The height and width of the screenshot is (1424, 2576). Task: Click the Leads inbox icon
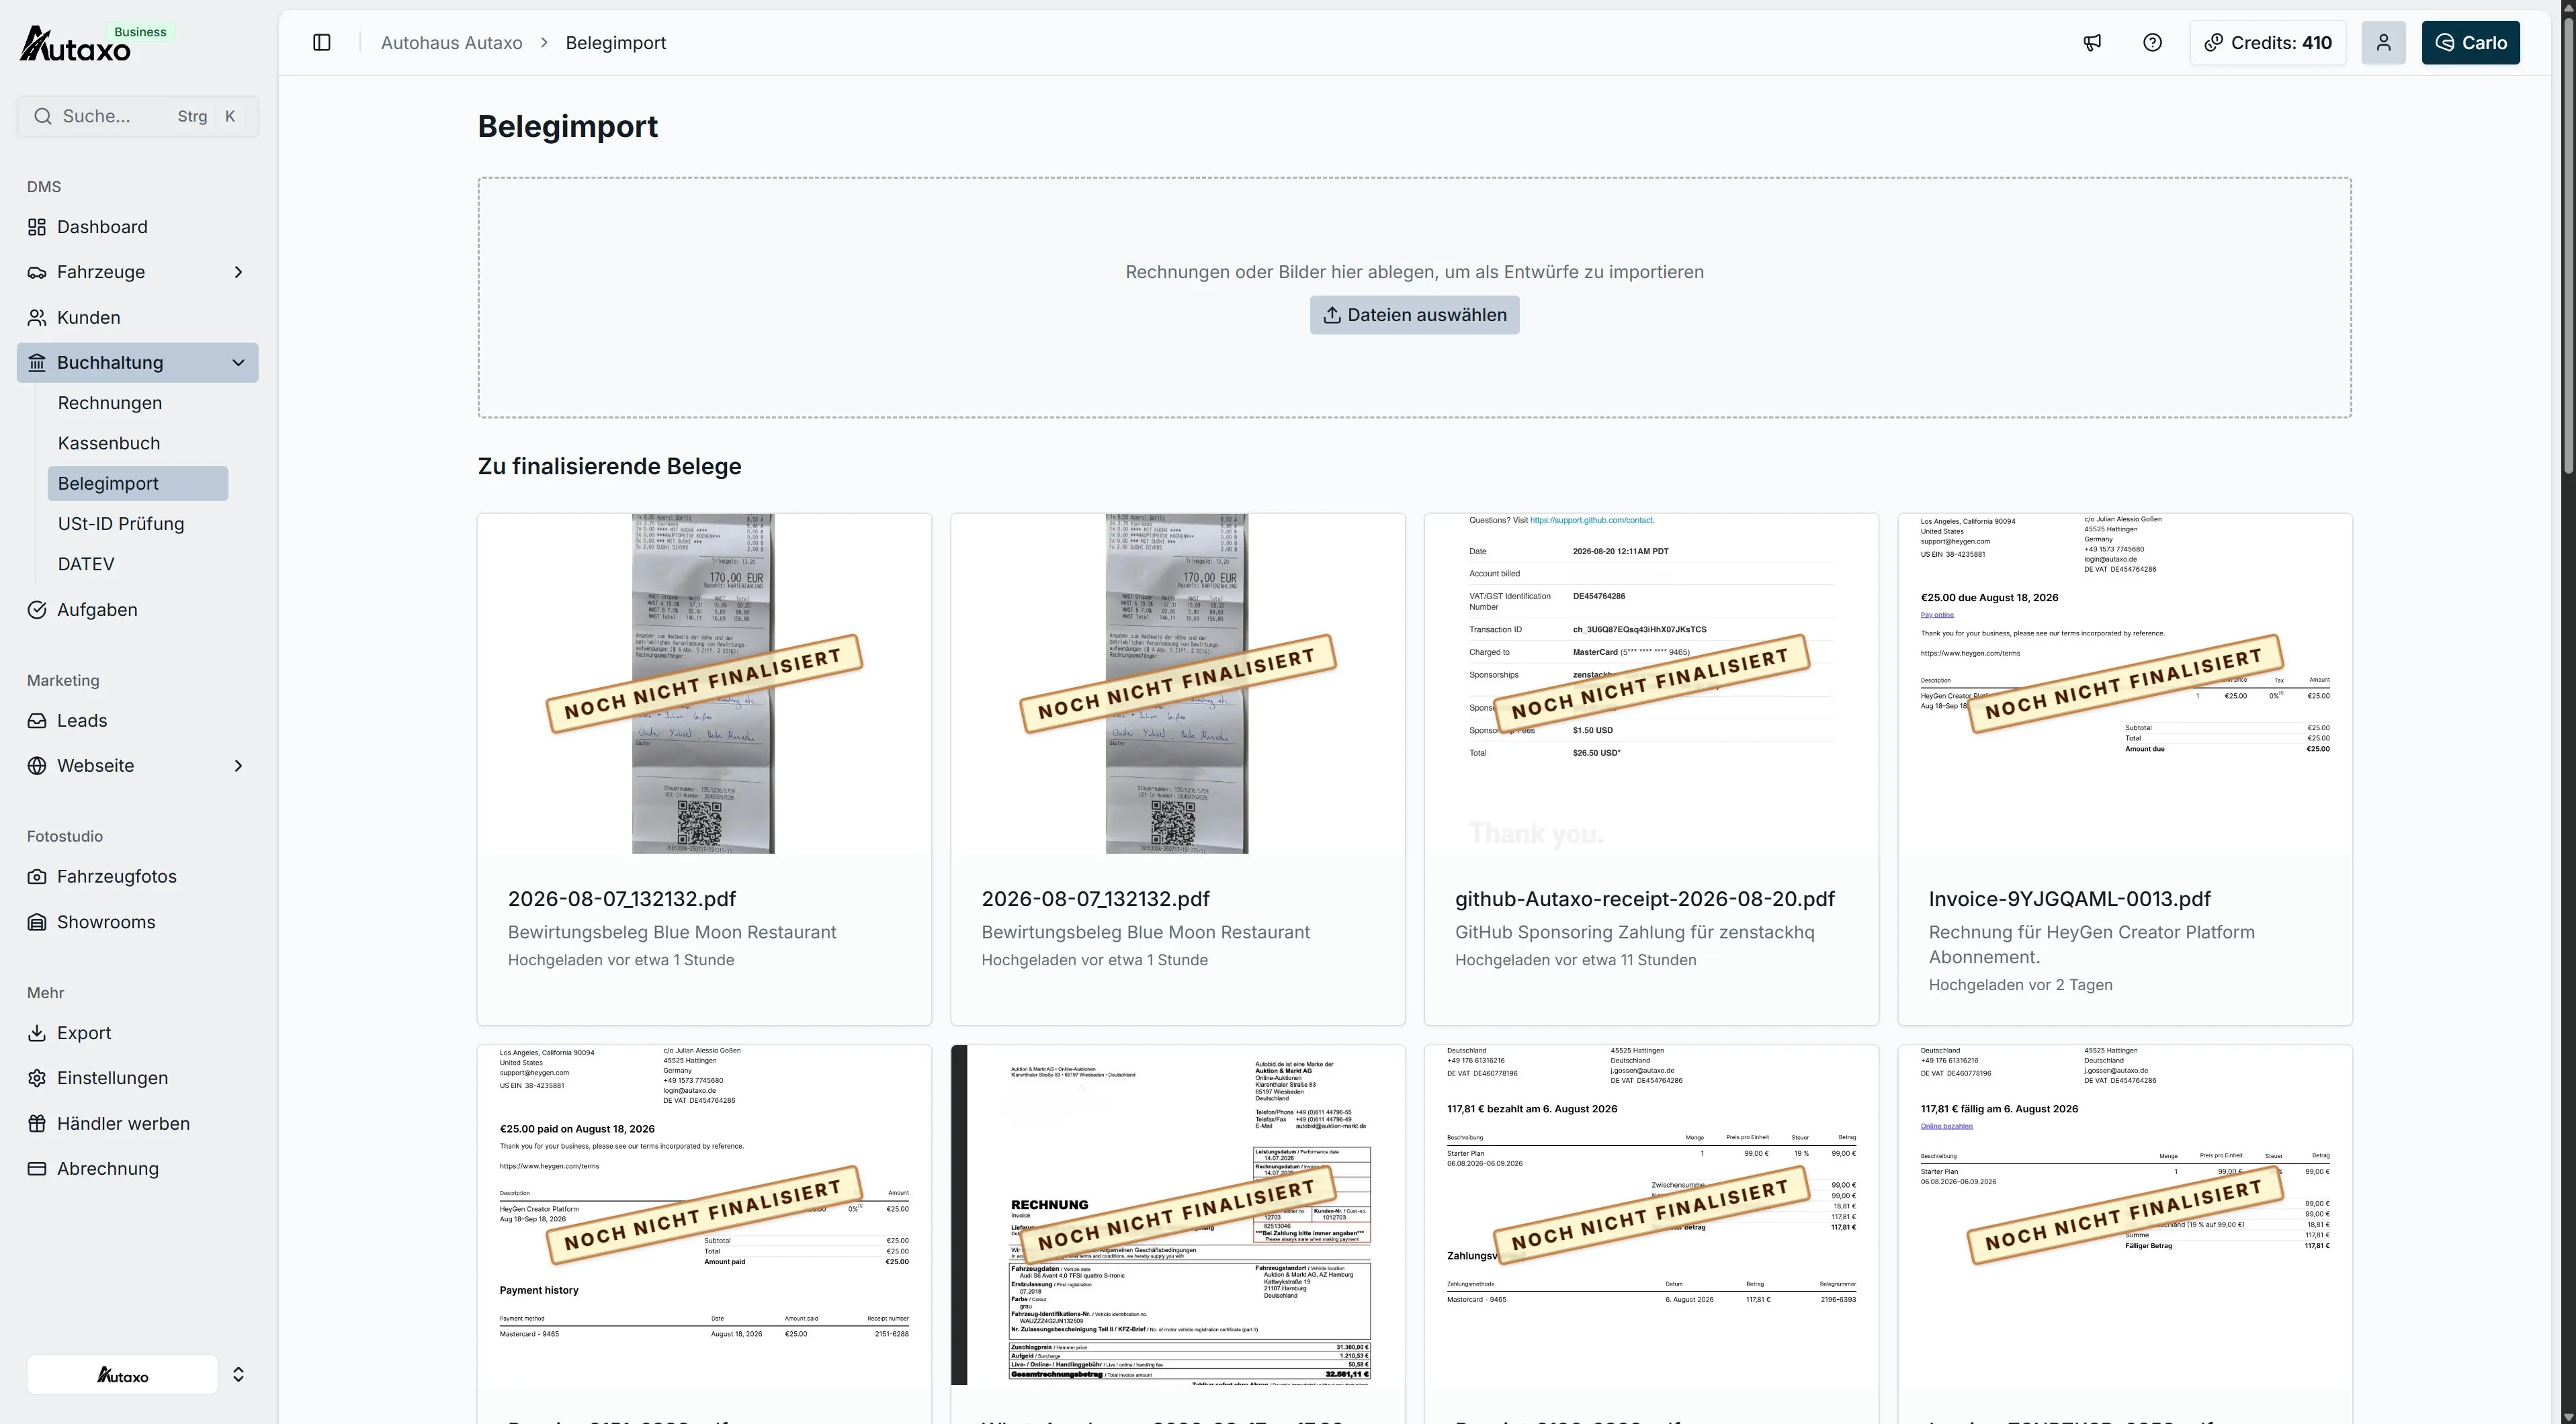(x=37, y=721)
